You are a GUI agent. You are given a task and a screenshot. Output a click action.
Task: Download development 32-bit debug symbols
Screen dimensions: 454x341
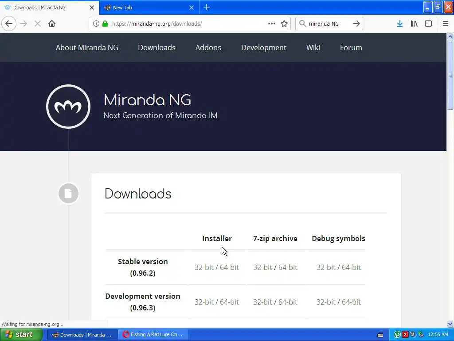(326, 302)
